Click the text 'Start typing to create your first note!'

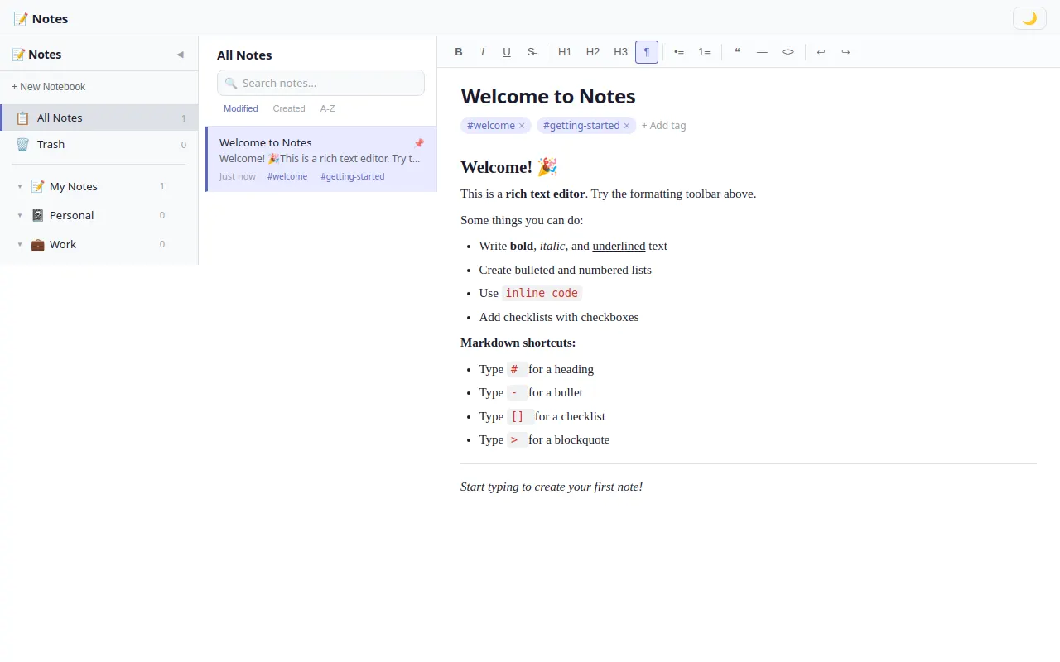click(552, 487)
